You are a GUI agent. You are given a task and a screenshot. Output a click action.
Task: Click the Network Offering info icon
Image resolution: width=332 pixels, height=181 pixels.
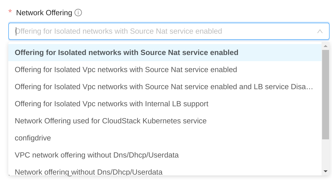point(78,13)
